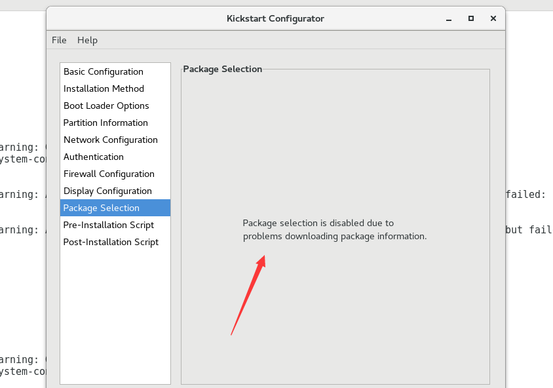Minimize the Kickstart Configurator window
This screenshot has width=553, height=388.
449,19
